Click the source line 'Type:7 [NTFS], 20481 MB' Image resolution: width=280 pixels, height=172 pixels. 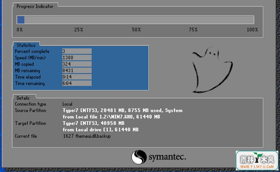[122, 111]
